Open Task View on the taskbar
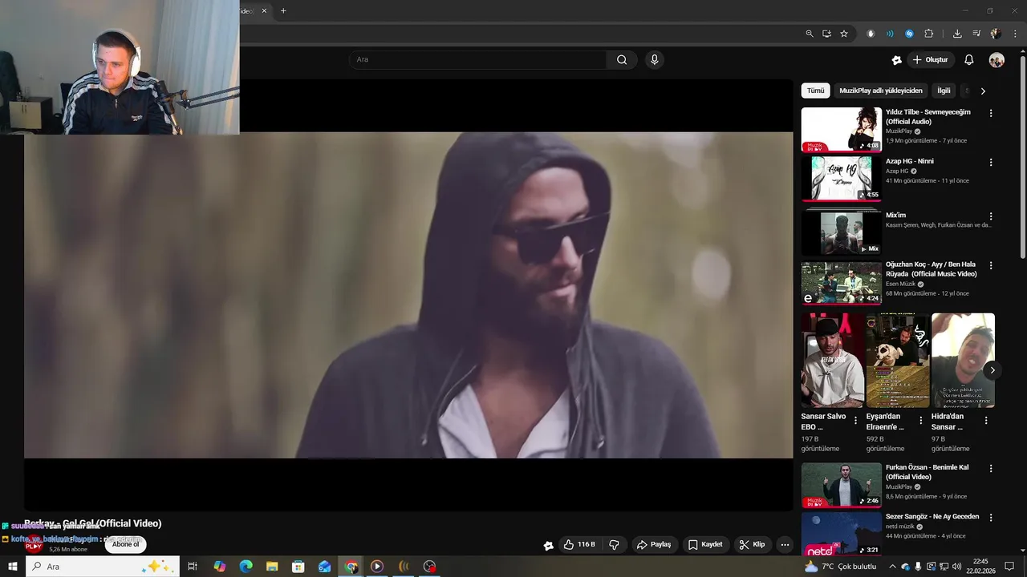1027x577 pixels. tap(193, 567)
